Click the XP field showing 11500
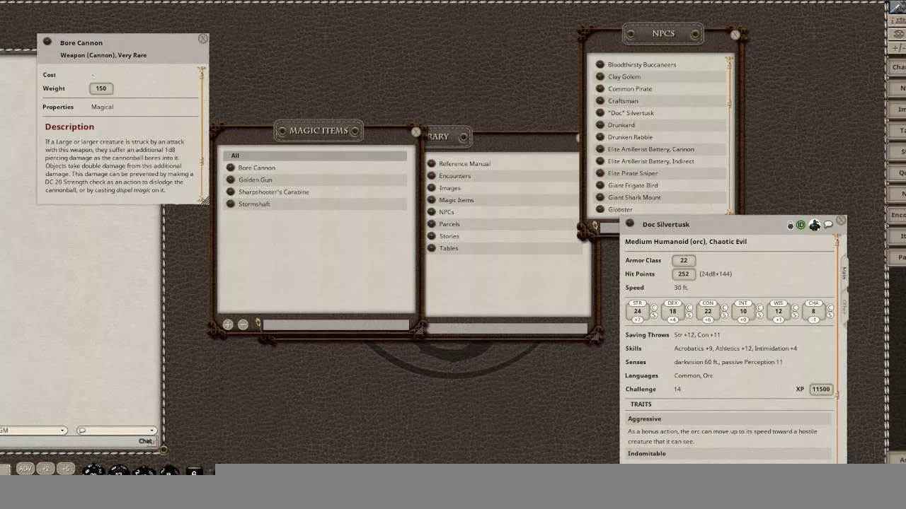This screenshot has width=906, height=509. (821, 390)
